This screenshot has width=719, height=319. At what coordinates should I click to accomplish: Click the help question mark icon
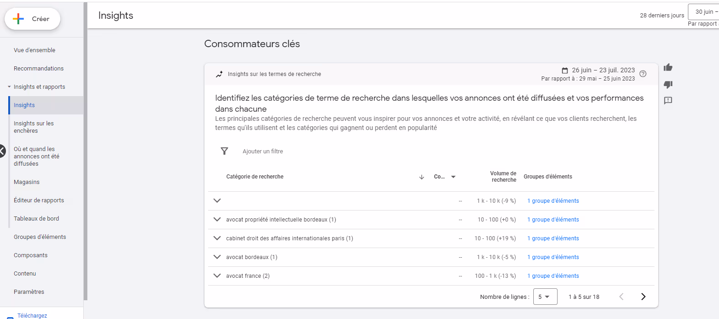coord(643,74)
